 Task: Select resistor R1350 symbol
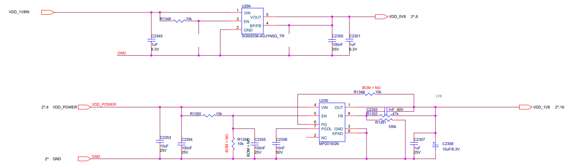[210, 115]
